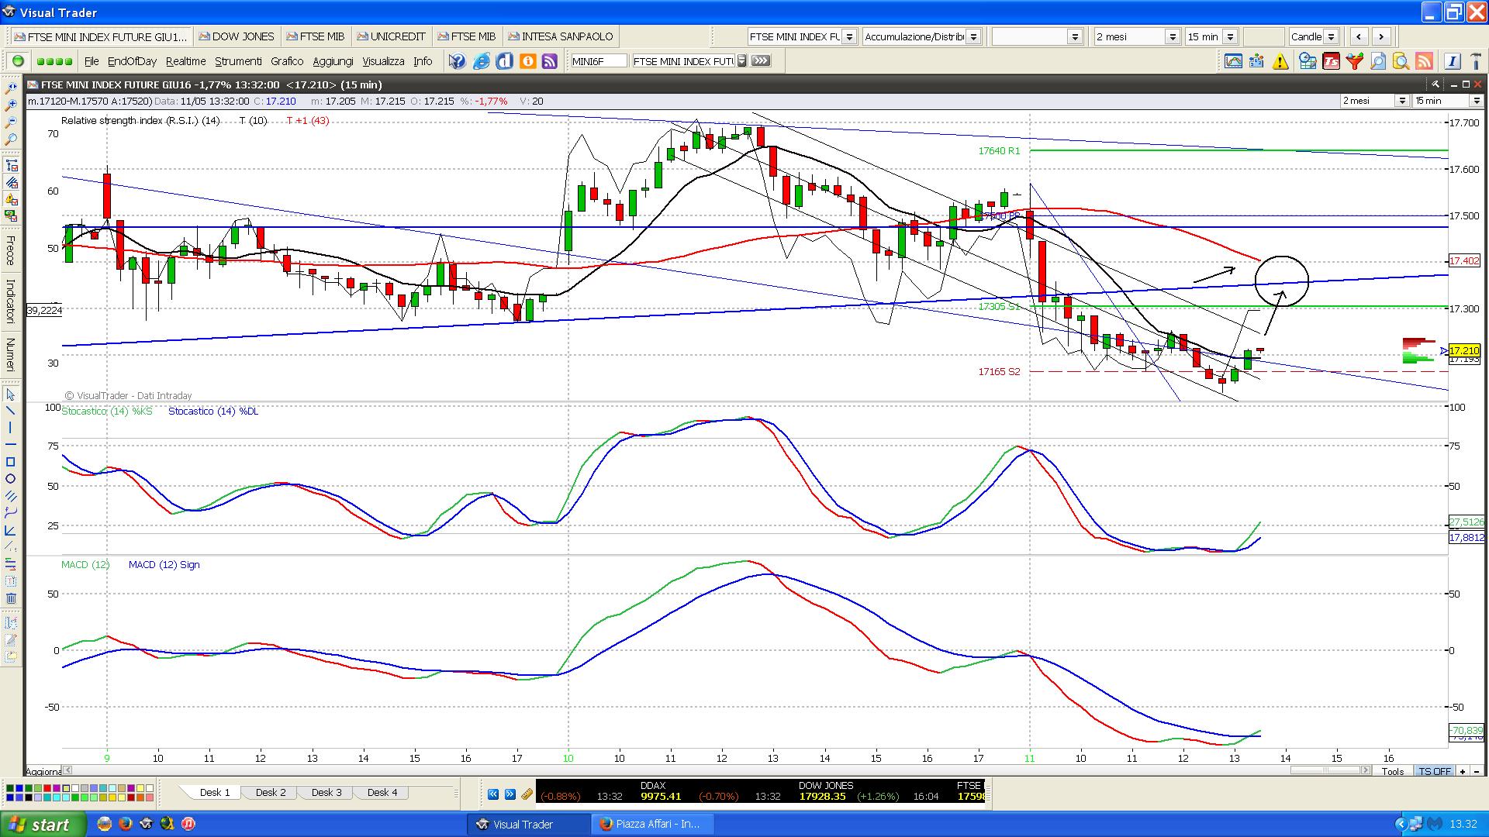Switch to Desk 2 tab
This screenshot has height=837, width=1489.
[271, 792]
